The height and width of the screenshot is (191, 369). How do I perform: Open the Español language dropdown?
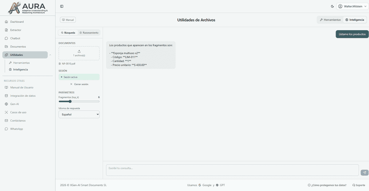(x=79, y=115)
